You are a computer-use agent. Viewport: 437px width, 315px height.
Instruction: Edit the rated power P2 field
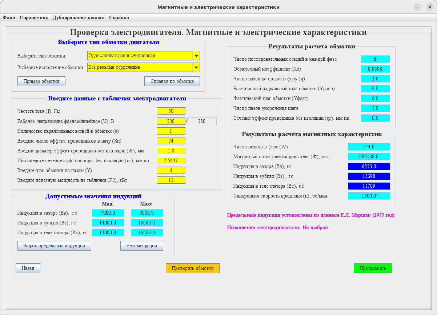tap(171, 180)
